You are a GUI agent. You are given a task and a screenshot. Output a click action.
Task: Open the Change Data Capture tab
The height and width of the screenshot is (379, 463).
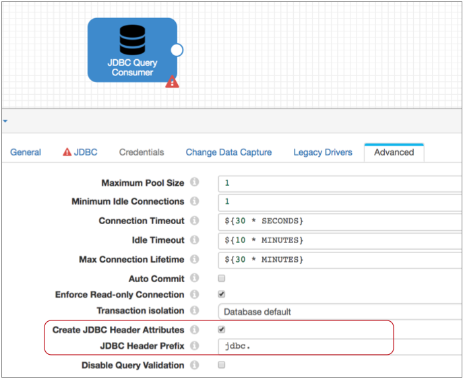pyautogui.click(x=228, y=152)
